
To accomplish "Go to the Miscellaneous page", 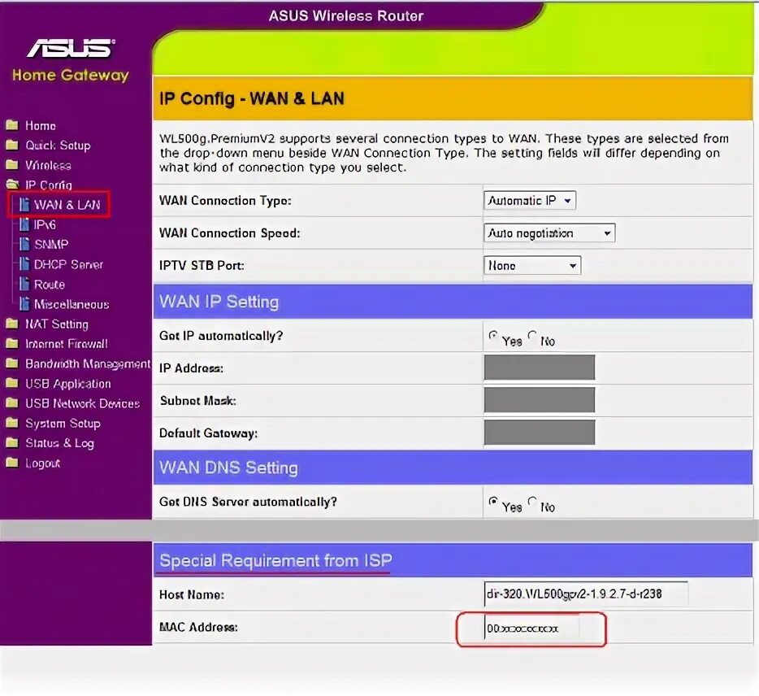I will click(x=72, y=304).
